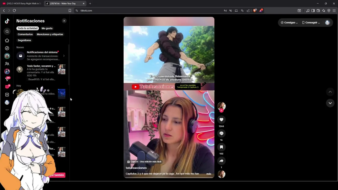338x190 pixels.
Task: Open the TikTok logo home link
Action: click(7, 21)
